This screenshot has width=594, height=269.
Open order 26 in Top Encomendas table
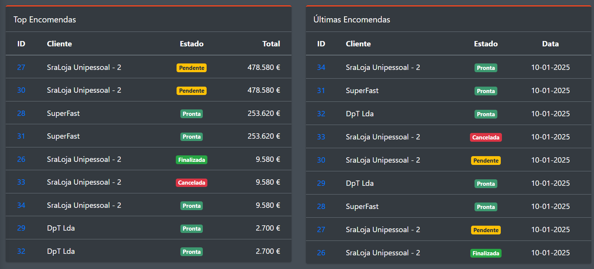point(21,159)
